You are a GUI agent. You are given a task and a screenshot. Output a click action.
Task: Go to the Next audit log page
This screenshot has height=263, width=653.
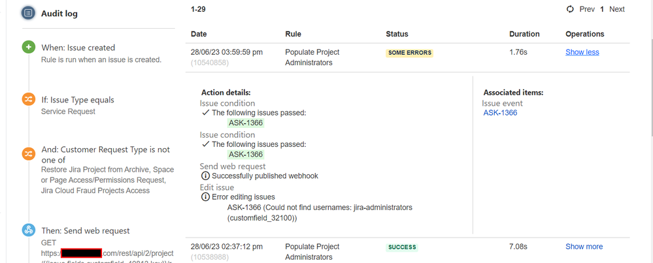[617, 9]
